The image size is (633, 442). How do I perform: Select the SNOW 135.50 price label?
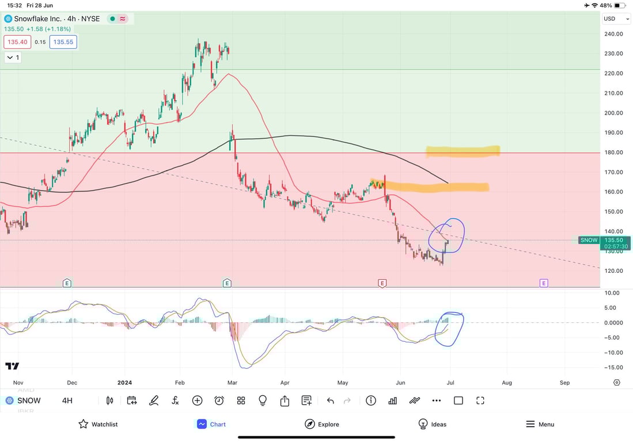(604, 243)
